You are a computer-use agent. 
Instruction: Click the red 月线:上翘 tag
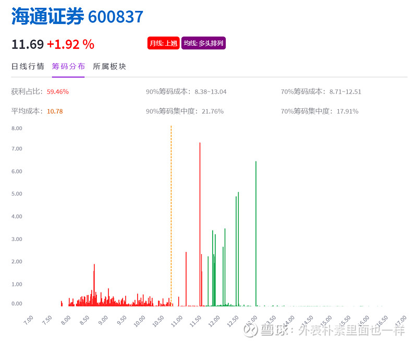pyautogui.click(x=163, y=43)
